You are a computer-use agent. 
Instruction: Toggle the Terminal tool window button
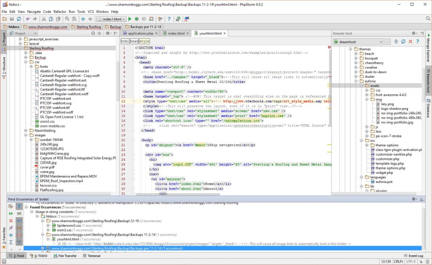pos(91,256)
